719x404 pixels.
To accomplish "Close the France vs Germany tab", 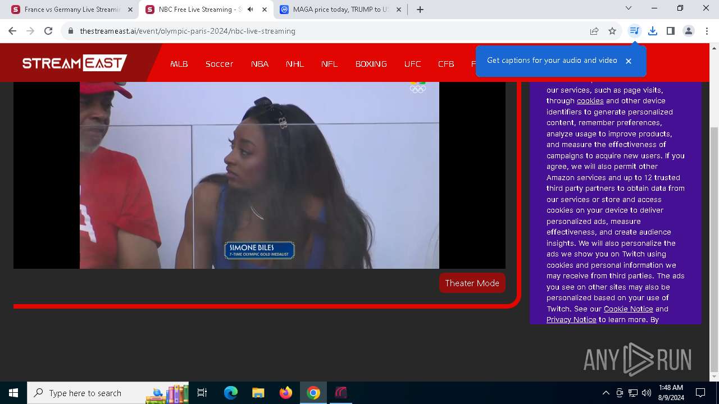I will pos(130,10).
